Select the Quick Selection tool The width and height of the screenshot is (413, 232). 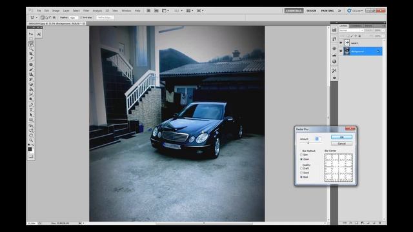pos(31,49)
